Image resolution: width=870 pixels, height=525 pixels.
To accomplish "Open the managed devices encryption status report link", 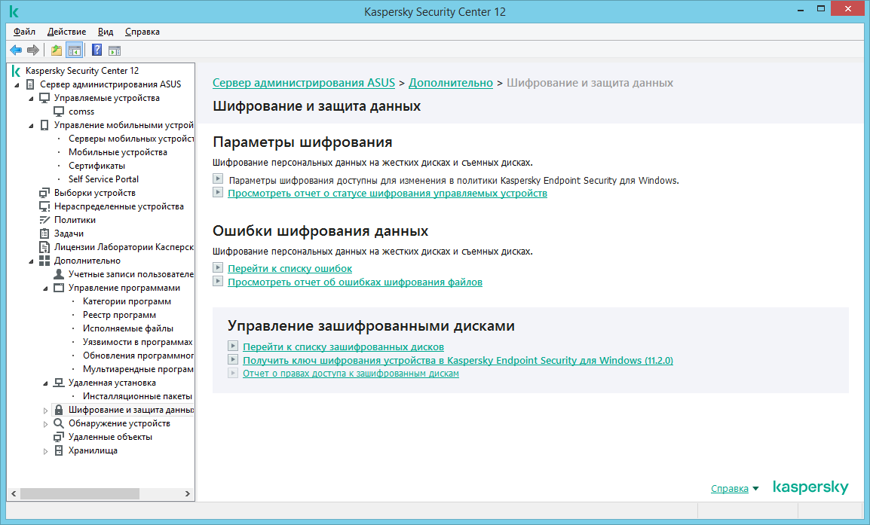I will click(x=388, y=194).
